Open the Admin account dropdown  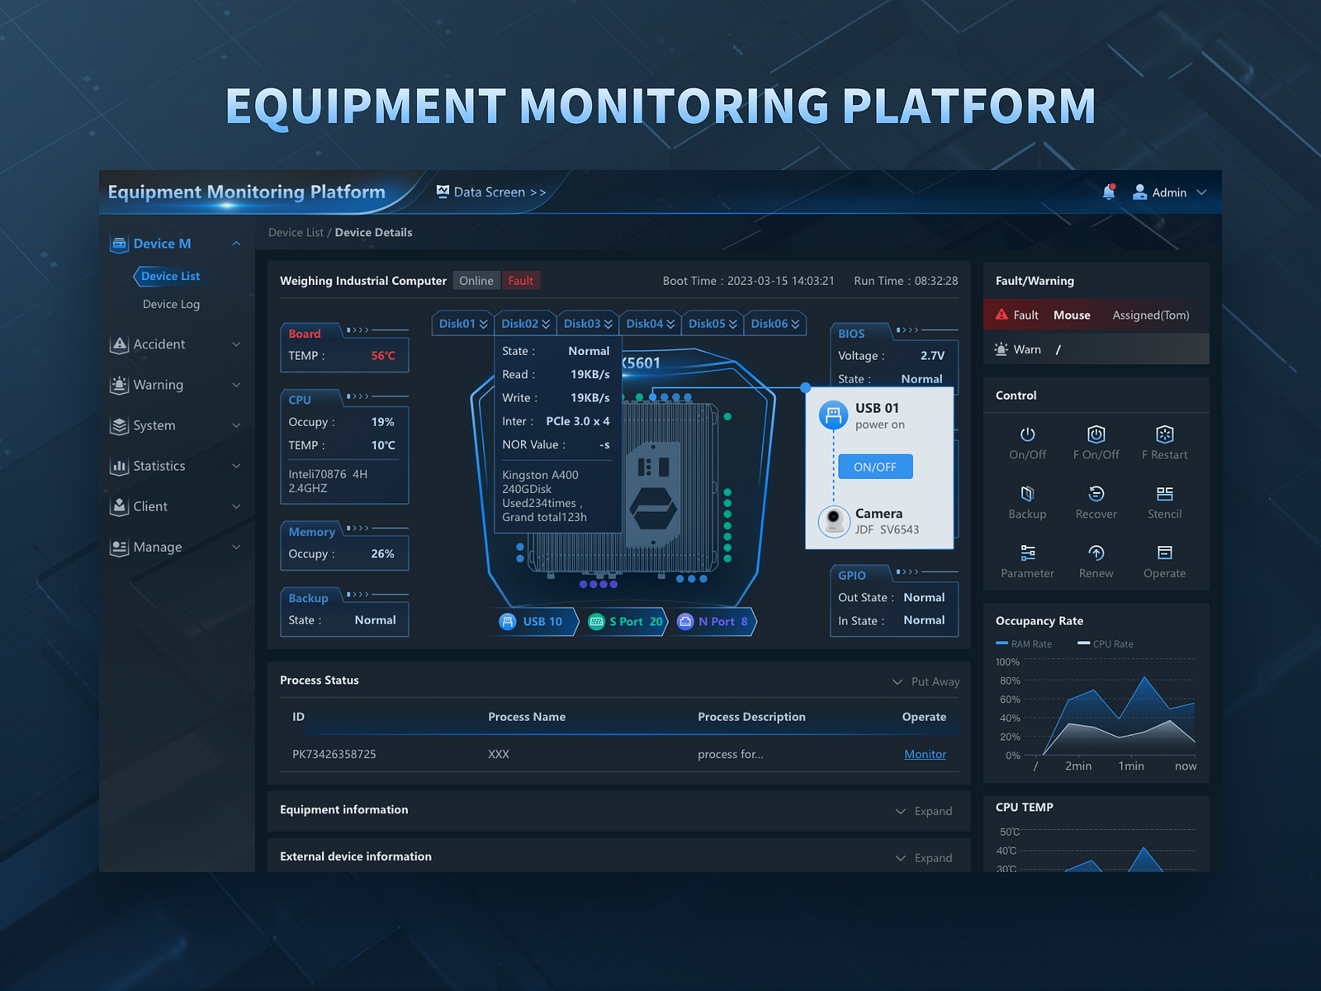click(1170, 192)
